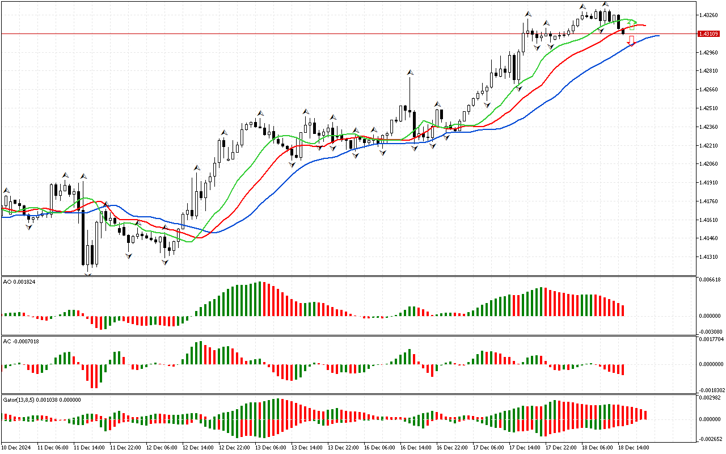Click price axis value 1.42060
Screen dimensions: 726x454
point(709,164)
